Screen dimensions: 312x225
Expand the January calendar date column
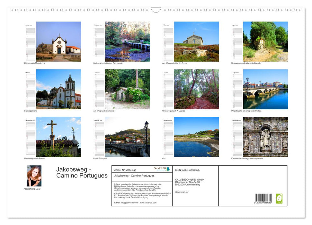point(31,41)
